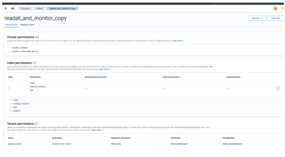Click the help icon at top right
The width and height of the screenshot is (285, 157).
click(283, 9)
